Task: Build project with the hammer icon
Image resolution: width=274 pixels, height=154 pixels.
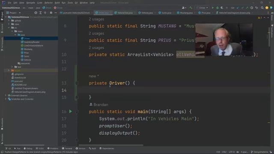Action: coord(191,8)
